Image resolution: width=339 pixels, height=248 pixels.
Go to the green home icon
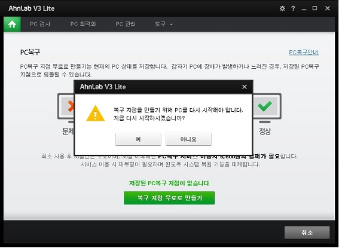pyautogui.click(x=12, y=24)
